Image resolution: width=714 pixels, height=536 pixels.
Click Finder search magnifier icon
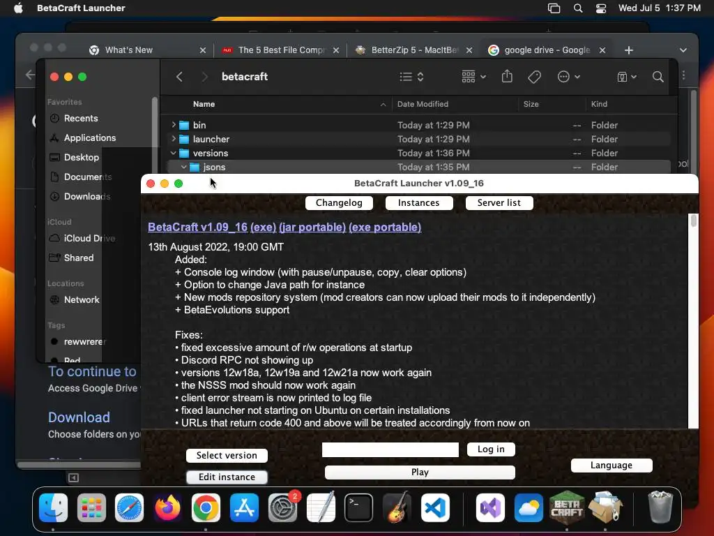tap(658, 77)
